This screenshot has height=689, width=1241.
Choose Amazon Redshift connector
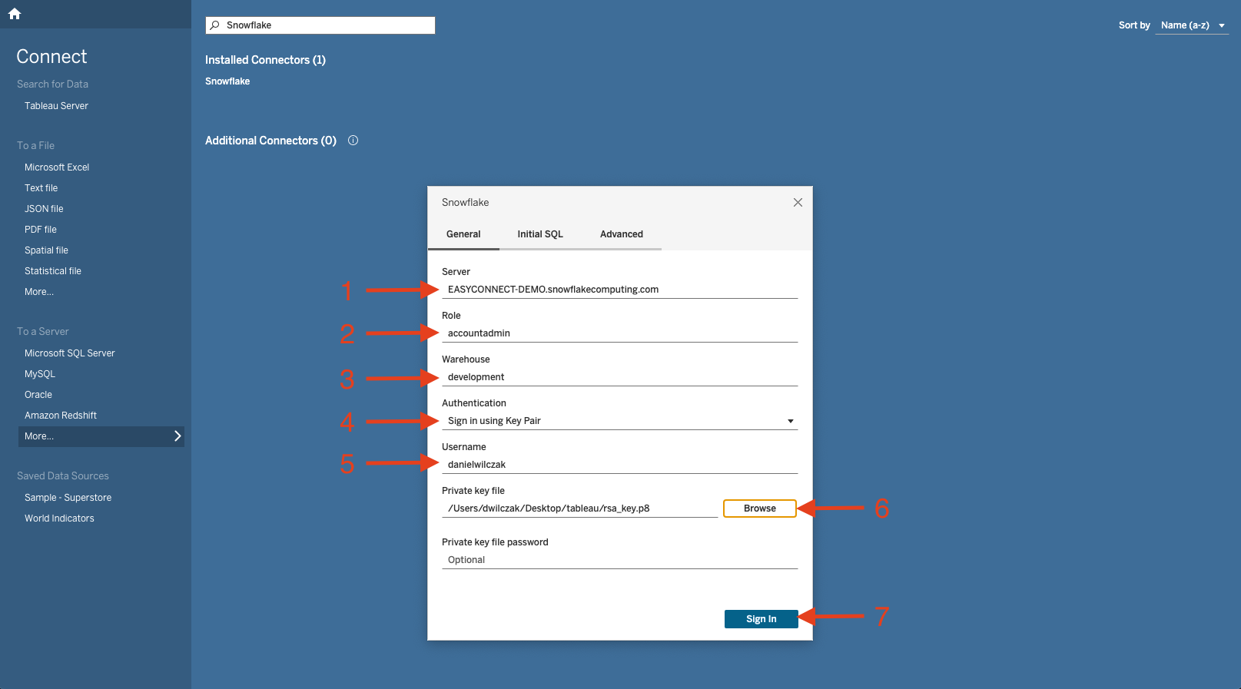point(61,416)
